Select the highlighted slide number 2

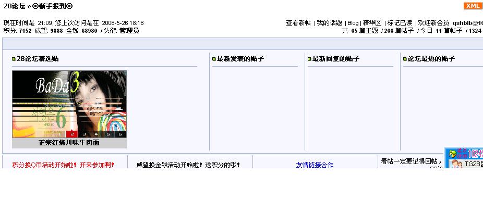(x=72, y=134)
